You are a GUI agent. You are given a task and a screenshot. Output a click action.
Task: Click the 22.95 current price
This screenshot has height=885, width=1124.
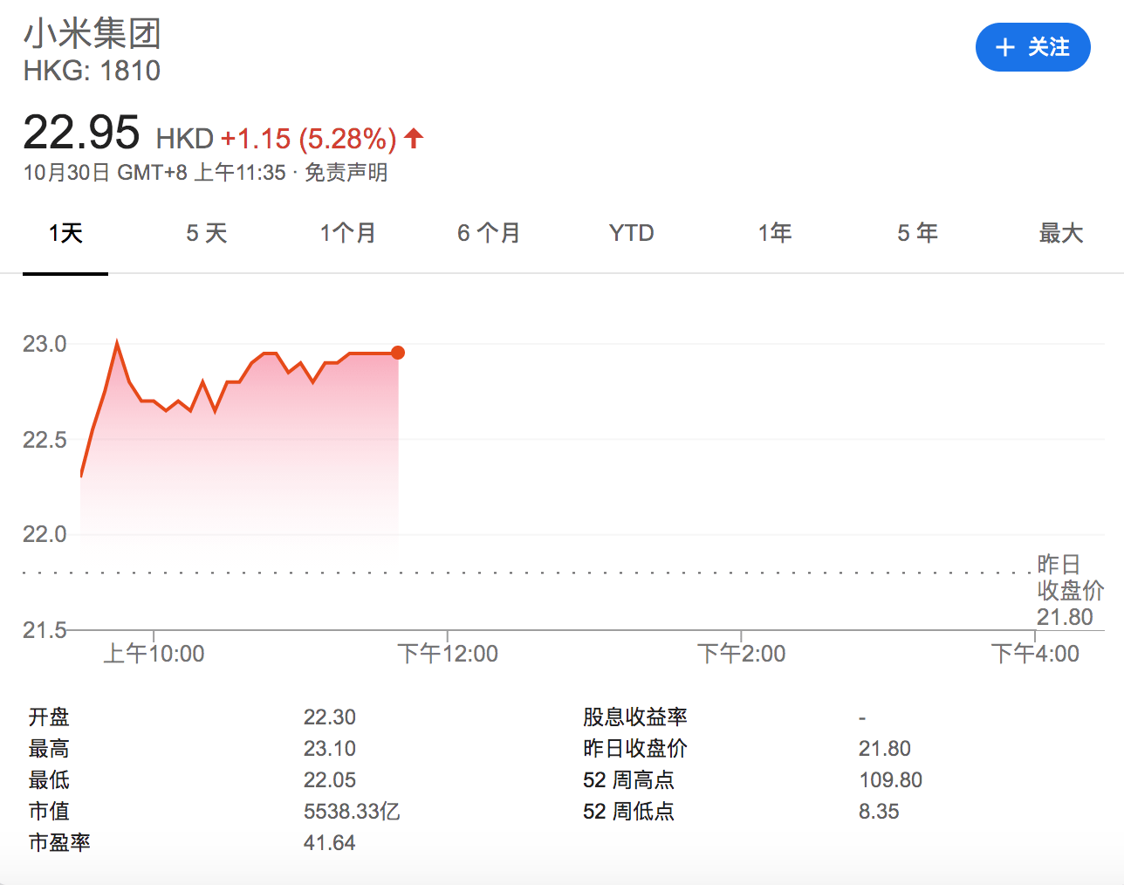pyautogui.click(x=81, y=133)
